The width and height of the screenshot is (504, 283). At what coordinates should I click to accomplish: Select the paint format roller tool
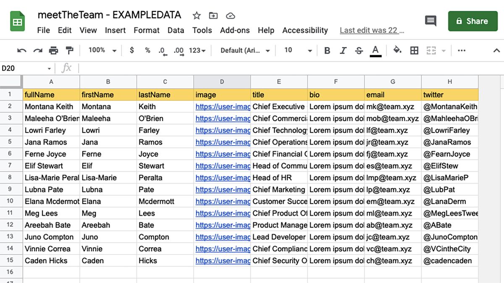pos(70,51)
